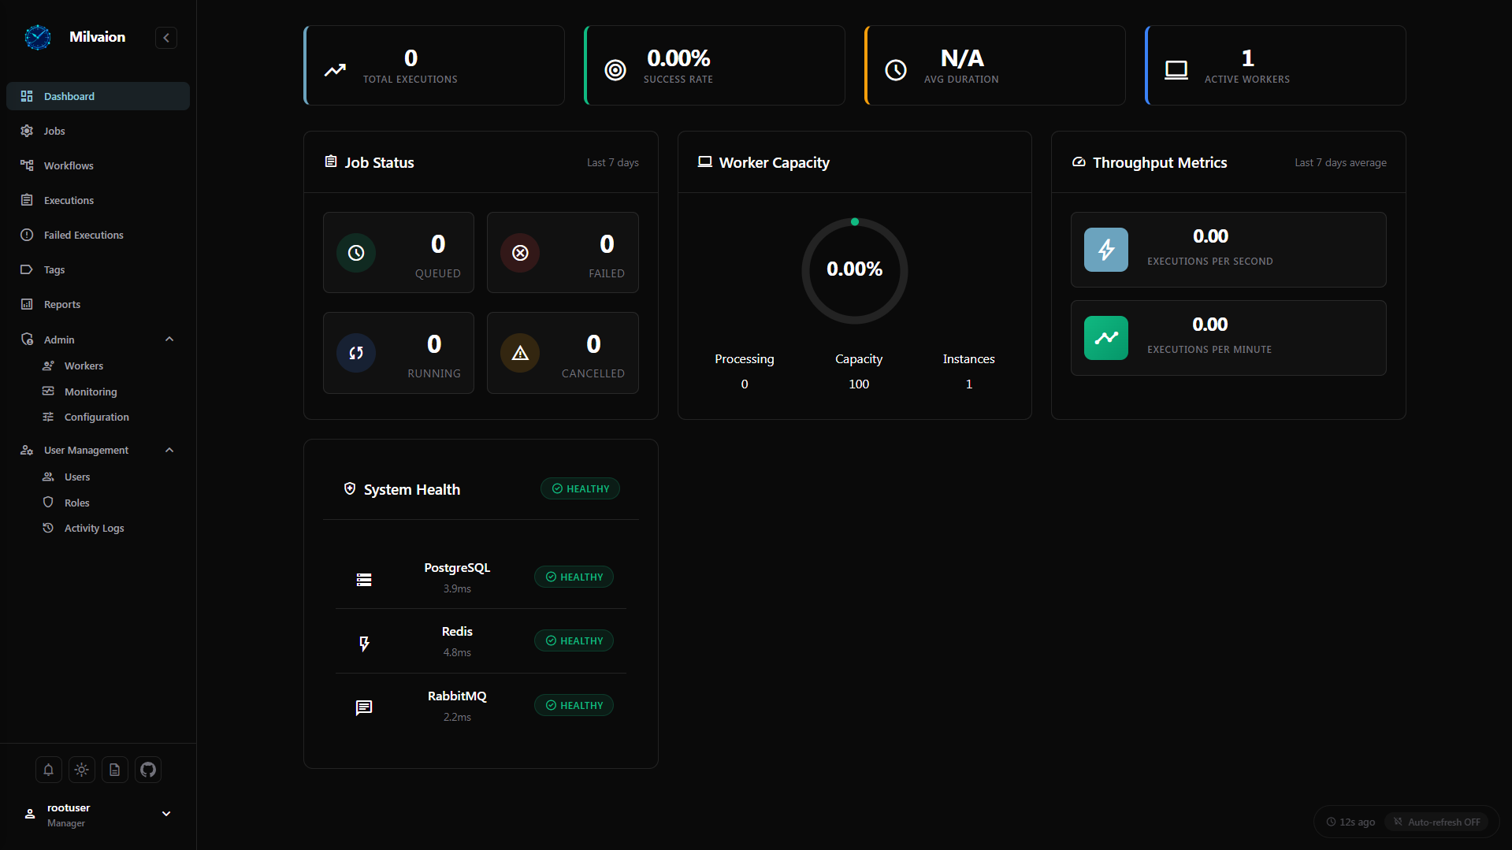Image resolution: width=1512 pixels, height=850 pixels.
Task: Click the Avg Duration clock icon
Action: 896,70
